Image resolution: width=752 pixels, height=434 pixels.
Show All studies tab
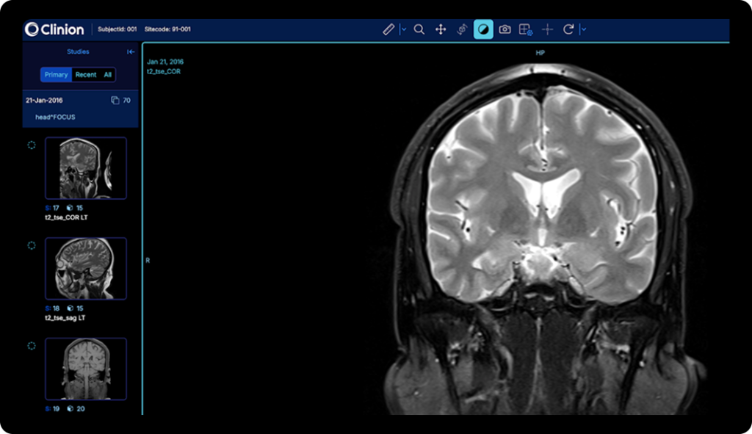[x=107, y=75]
